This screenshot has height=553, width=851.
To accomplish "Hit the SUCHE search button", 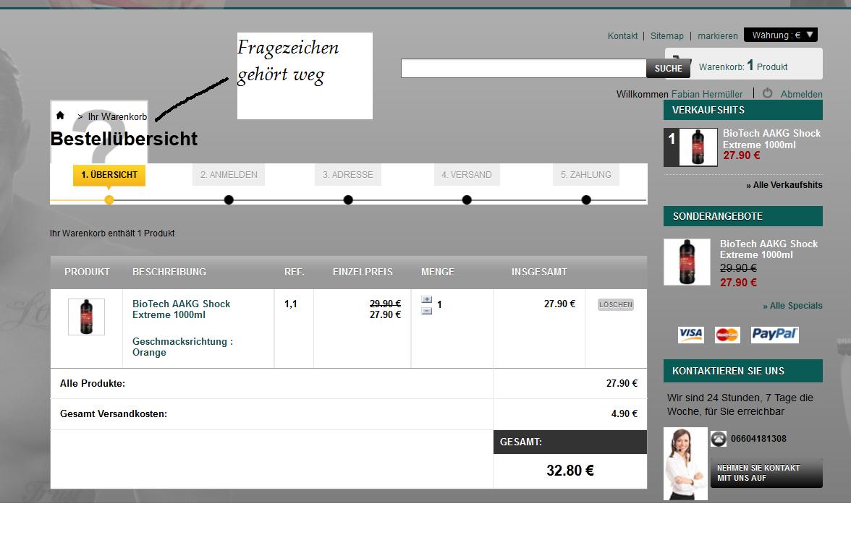I will tap(668, 68).
